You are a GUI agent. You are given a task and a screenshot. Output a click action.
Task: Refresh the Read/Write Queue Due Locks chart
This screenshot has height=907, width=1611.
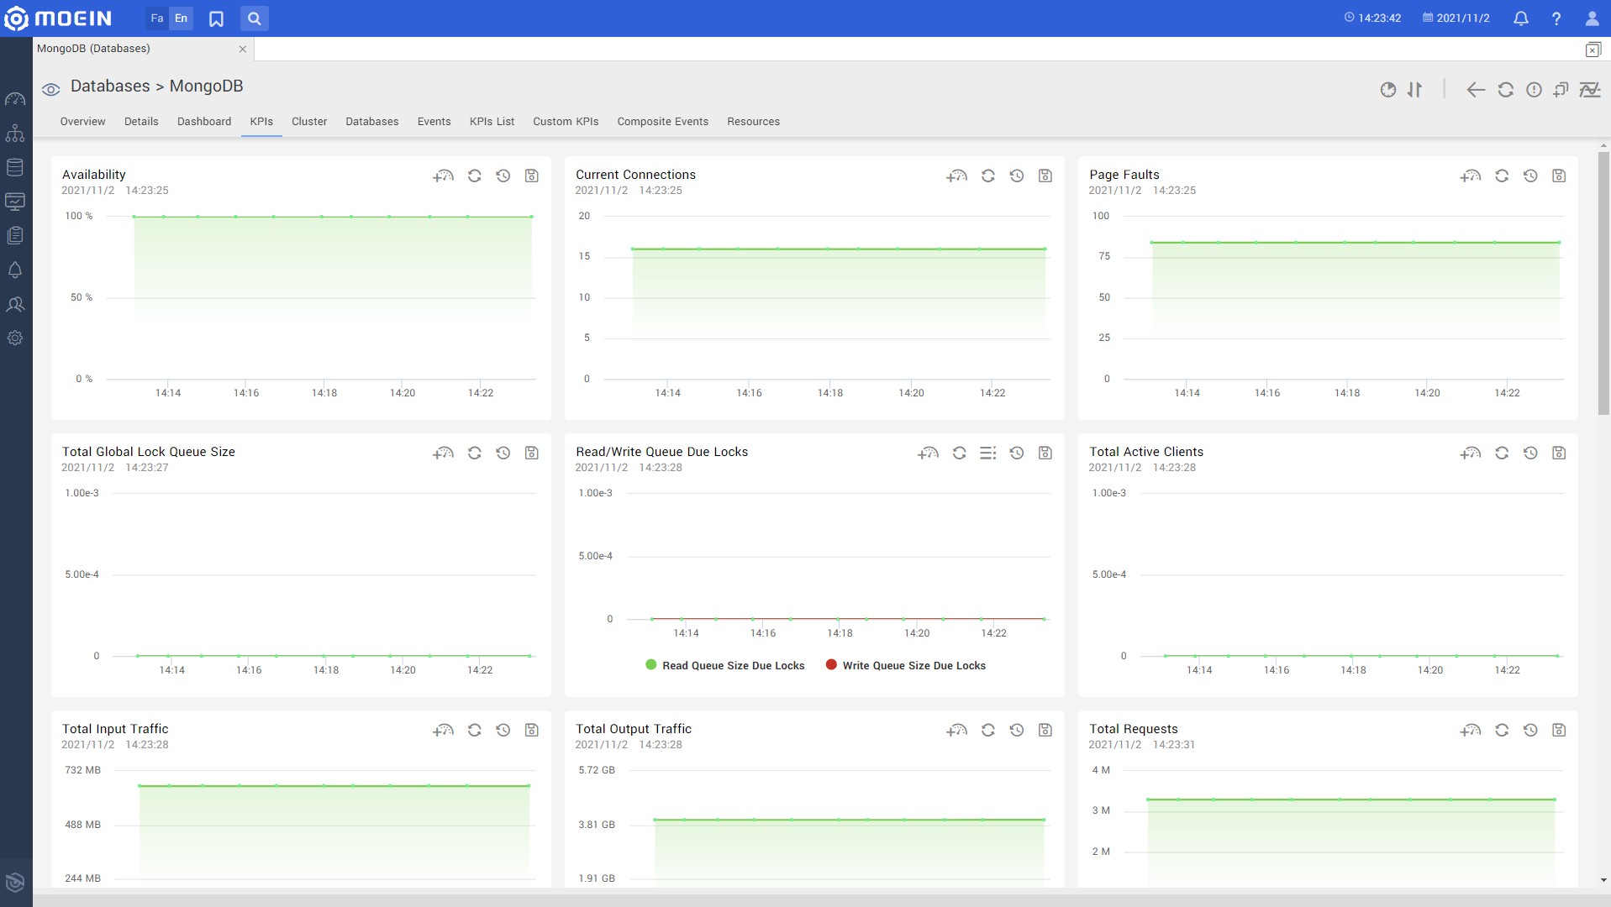point(960,453)
